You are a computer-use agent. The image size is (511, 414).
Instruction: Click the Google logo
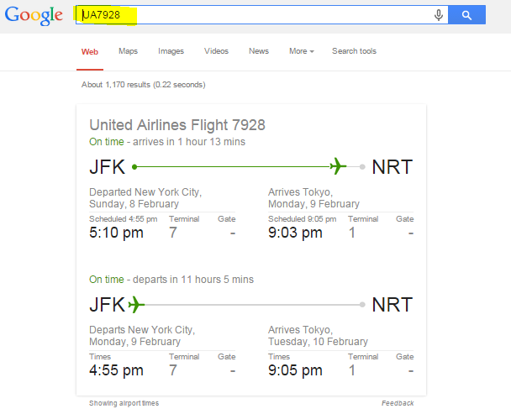33,15
